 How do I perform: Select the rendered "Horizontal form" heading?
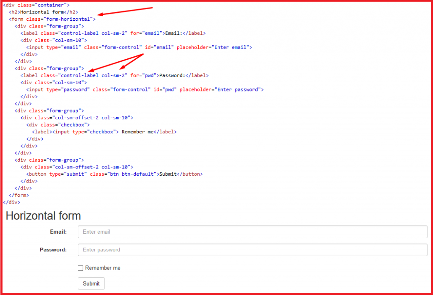[x=44, y=216]
